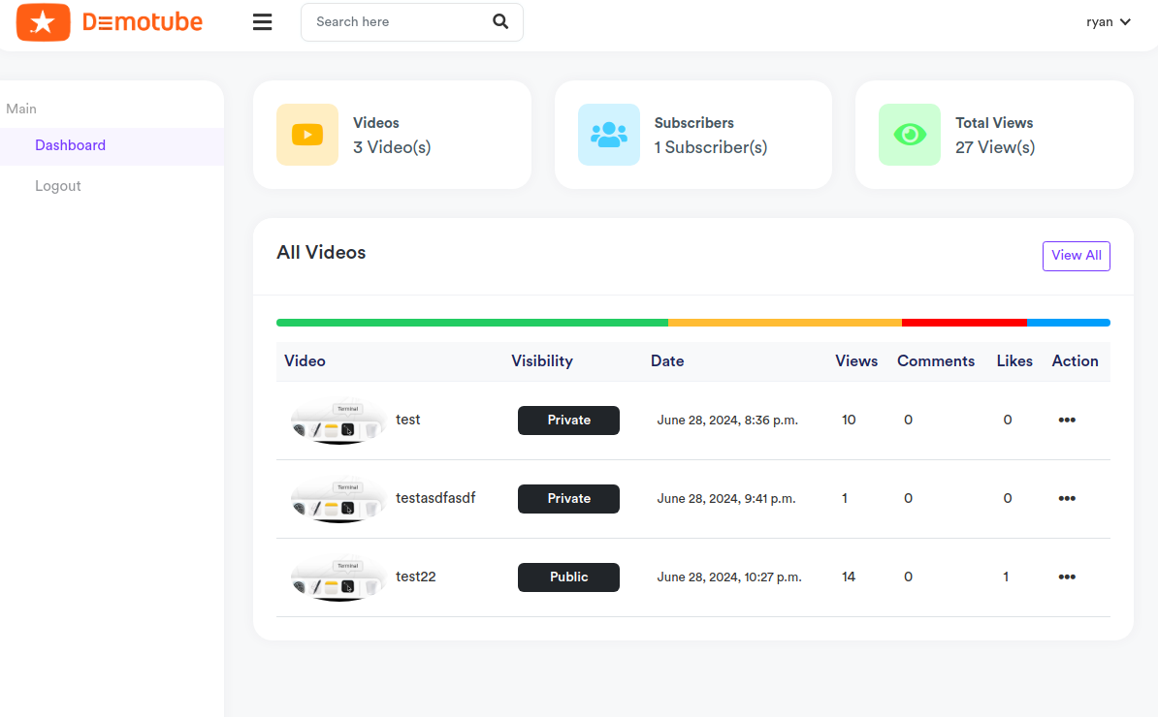Viewport: 1158px width, 717px height.
Task: Click Public badge for test22 video
Action: pos(568,577)
